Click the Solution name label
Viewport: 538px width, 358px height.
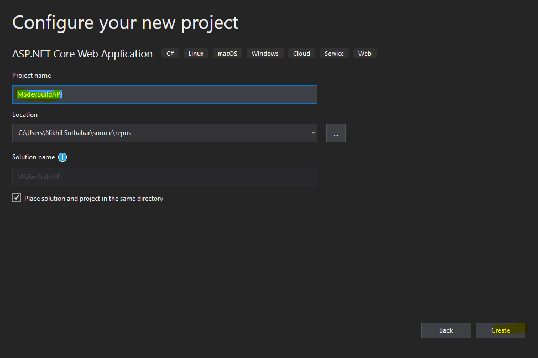[33, 157]
